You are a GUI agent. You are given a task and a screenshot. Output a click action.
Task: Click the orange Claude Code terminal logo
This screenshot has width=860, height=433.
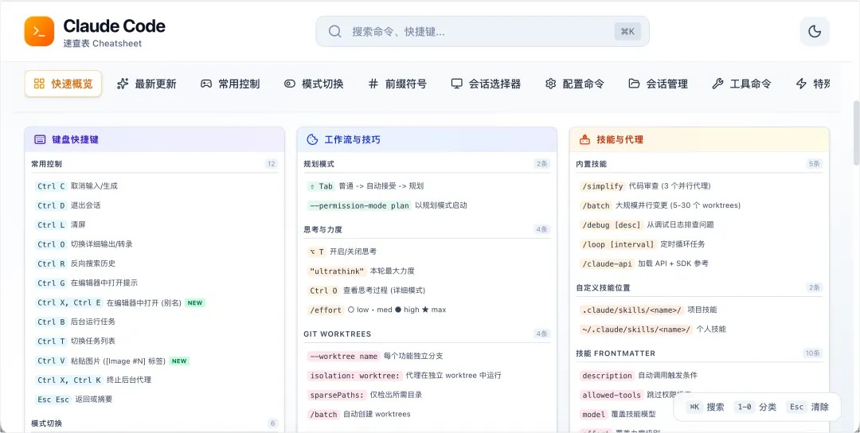tap(39, 31)
